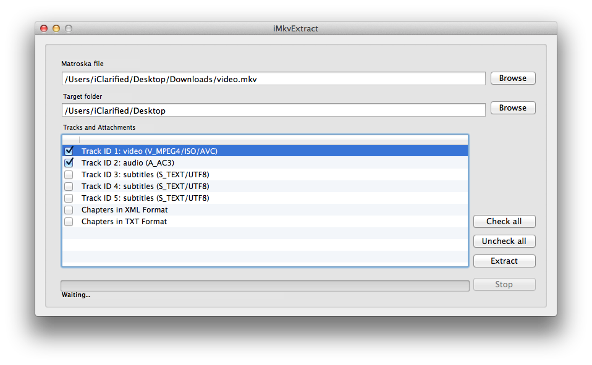Select the 'Track ID 1: video (V_MPEG4/ISO/AVC)' row text
The width and height of the screenshot is (592, 365).
150,151
